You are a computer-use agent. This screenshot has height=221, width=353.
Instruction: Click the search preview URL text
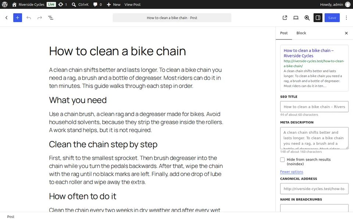point(314,64)
